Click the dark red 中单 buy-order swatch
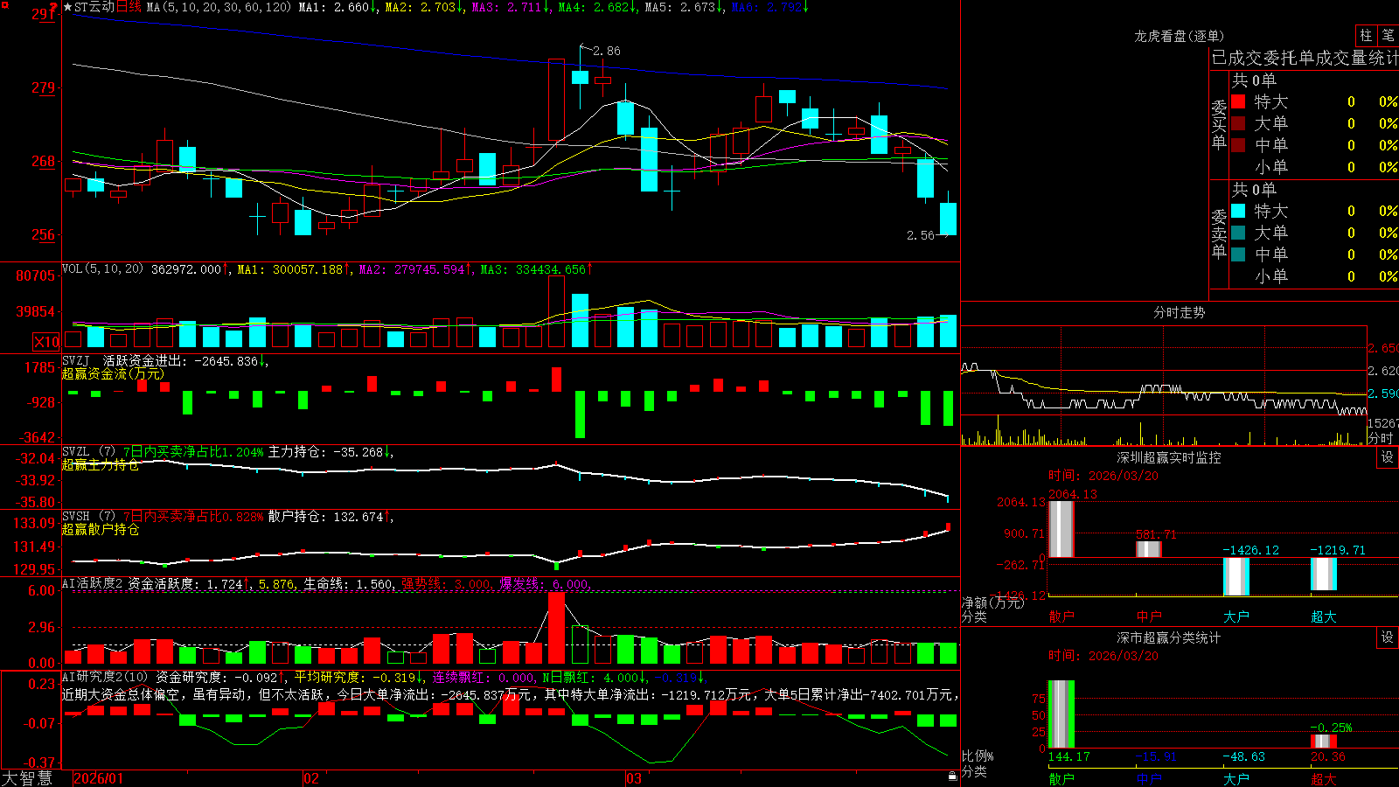Image resolution: width=1399 pixels, height=787 pixels. [x=1238, y=145]
